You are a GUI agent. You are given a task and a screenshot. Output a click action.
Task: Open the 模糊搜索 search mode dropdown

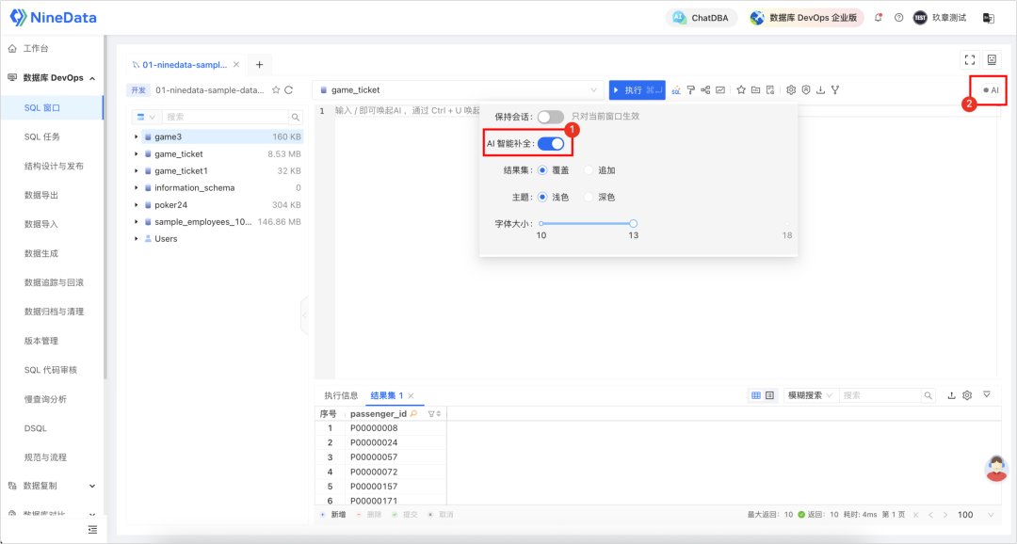tap(809, 395)
